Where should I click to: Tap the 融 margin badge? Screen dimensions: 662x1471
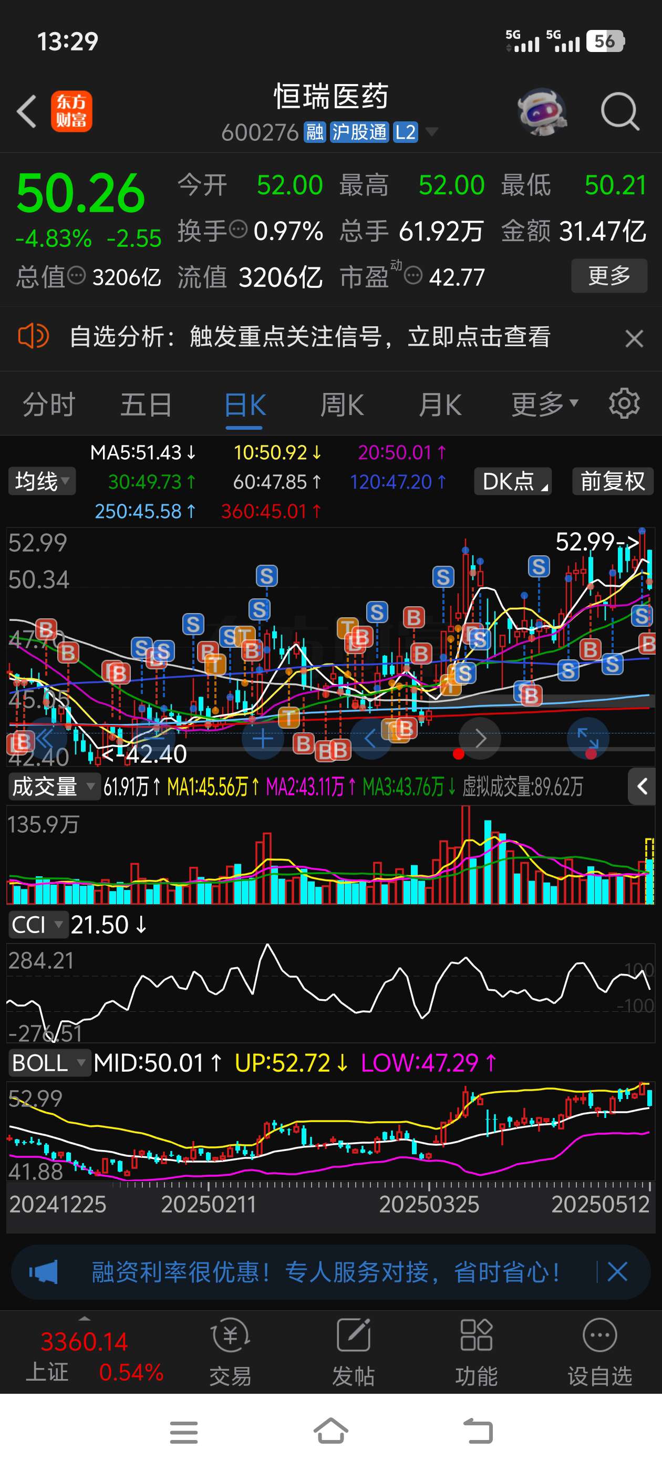tap(314, 132)
